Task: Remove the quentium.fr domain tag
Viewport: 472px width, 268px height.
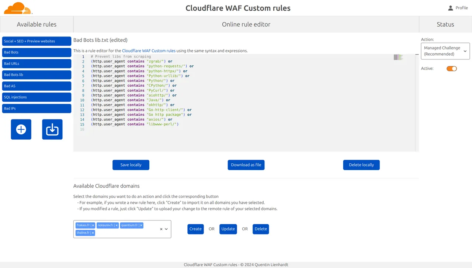Action: click(x=141, y=225)
